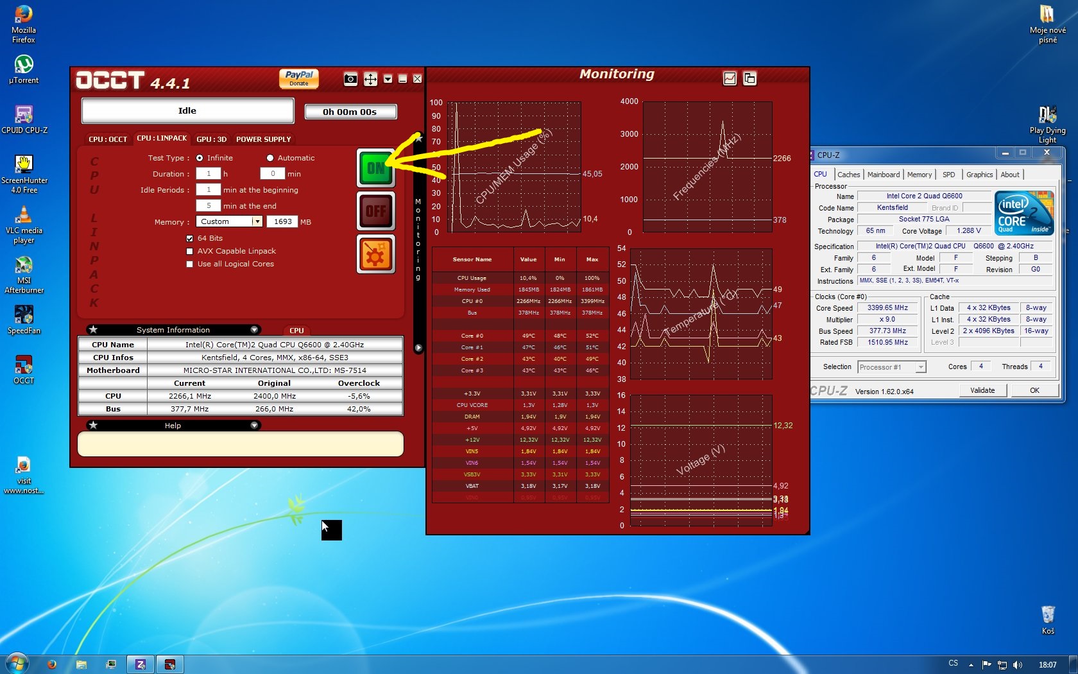Click the star icon beside Help

pos(93,425)
